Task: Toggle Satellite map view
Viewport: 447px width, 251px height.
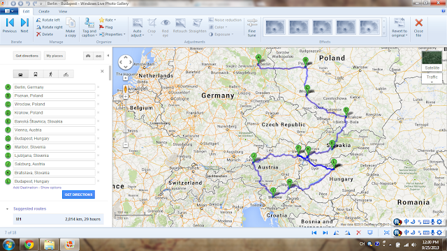Action: 432,61
